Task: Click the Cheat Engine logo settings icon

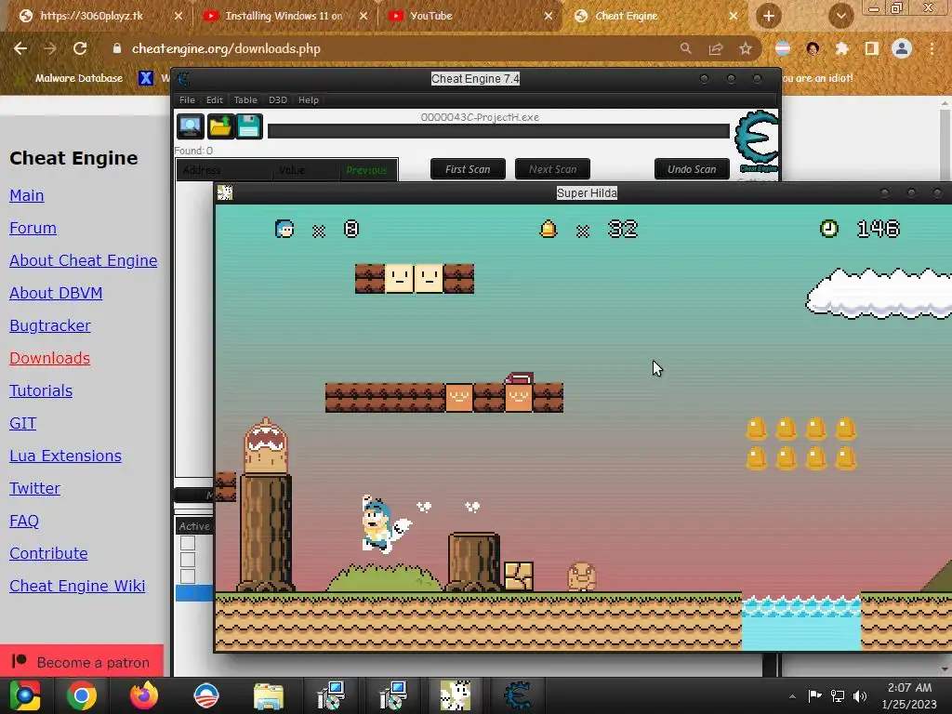Action: pos(757,141)
